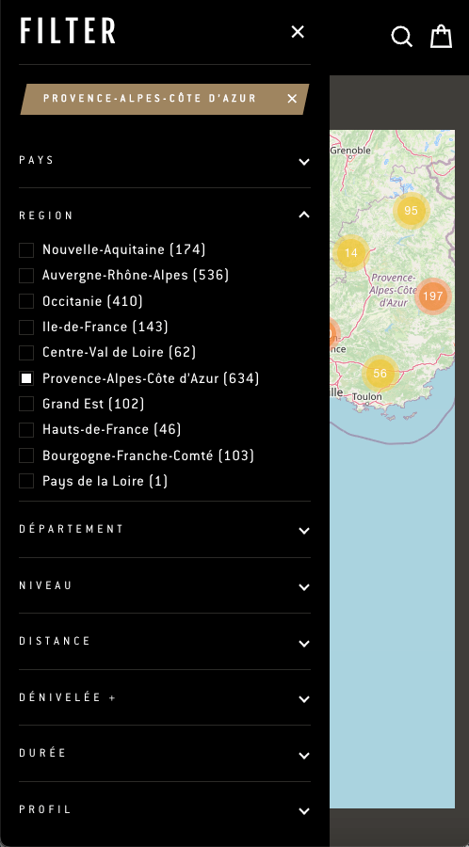Open the Niveau filter dropdown

pyautogui.click(x=165, y=586)
